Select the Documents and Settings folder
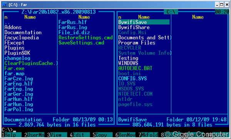 click(x=145, y=38)
